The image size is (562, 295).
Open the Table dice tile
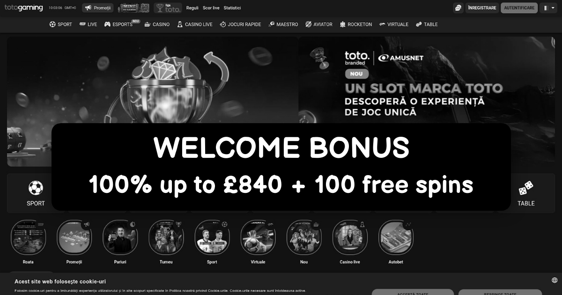point(526,193)
